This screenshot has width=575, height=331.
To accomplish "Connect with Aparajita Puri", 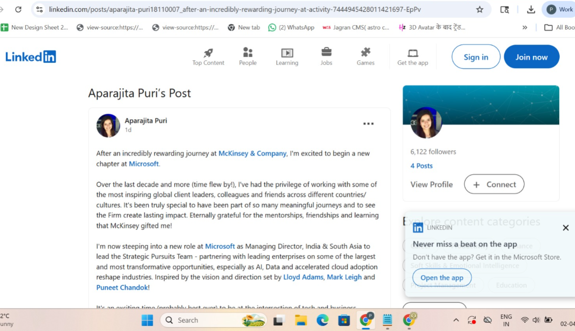I will [x=494, y=184].
